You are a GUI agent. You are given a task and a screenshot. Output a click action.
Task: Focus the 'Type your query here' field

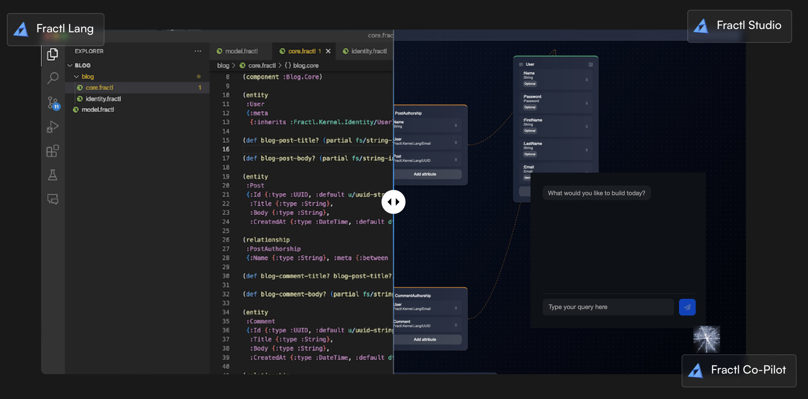tap(608, 307)
